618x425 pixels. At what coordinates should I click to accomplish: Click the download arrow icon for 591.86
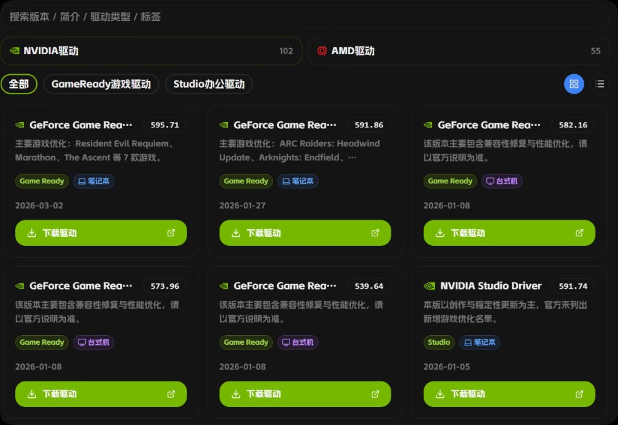pyautogui.click(x=236, y=233)
